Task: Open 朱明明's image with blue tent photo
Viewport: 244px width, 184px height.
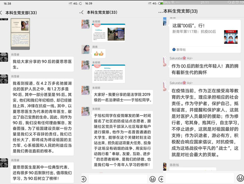Action: pos(108,33)
